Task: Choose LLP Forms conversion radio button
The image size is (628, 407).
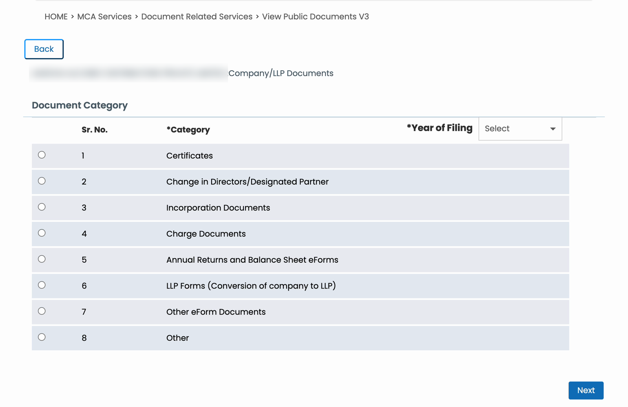Action: (42, 285)
